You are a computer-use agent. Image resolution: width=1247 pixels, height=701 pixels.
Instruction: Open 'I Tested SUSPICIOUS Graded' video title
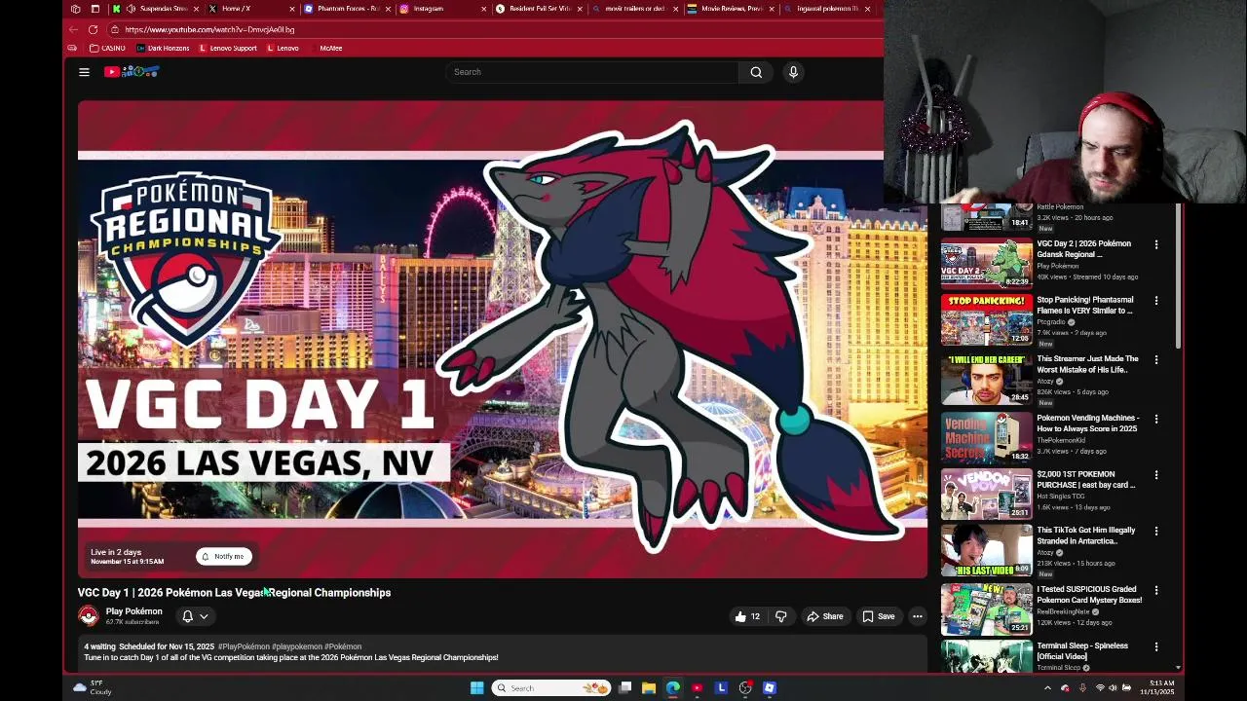1089,594
